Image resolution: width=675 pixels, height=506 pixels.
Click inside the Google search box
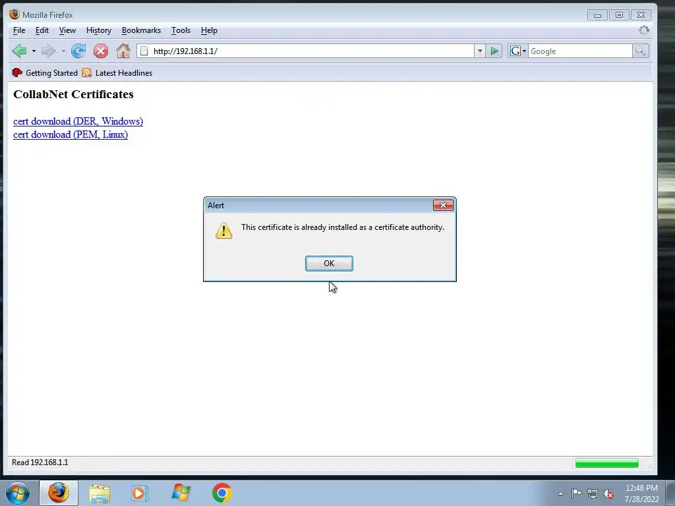coord(580,51)
